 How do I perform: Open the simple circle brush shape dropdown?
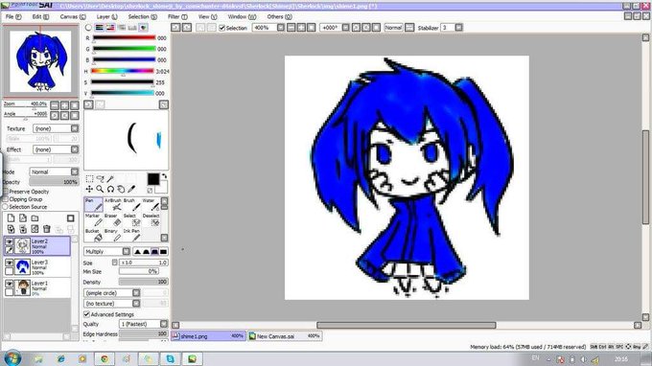point(112,293)
